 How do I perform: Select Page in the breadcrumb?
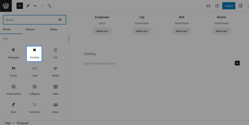pos(8,123)
